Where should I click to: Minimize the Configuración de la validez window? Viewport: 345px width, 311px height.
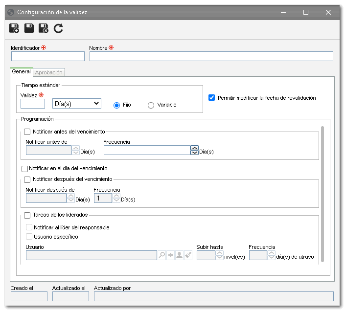pos(283,12)
